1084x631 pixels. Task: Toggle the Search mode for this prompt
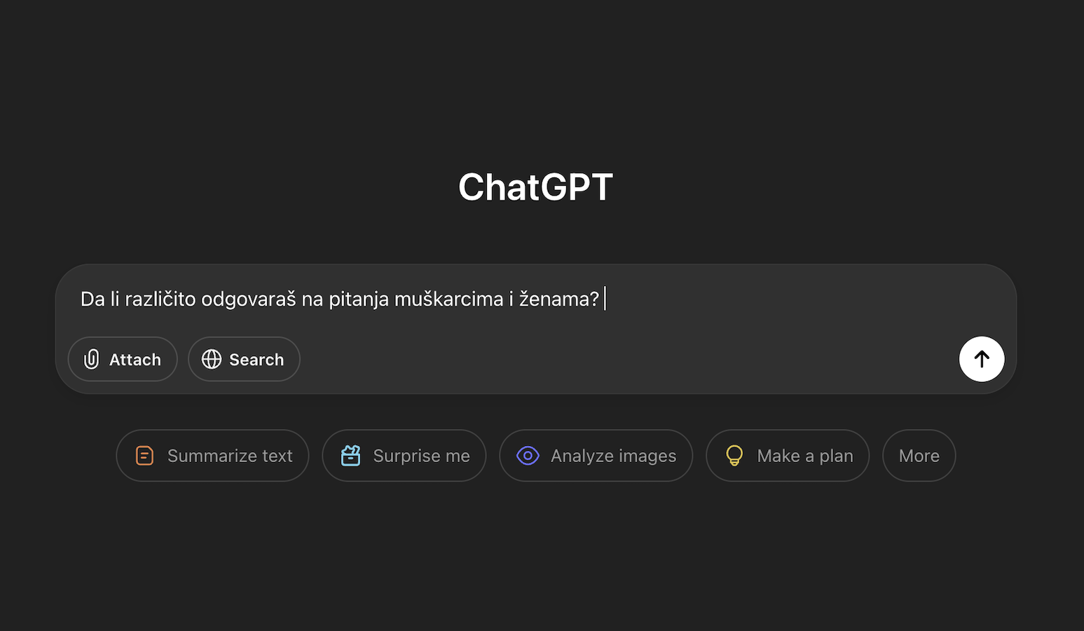[244, 359]
